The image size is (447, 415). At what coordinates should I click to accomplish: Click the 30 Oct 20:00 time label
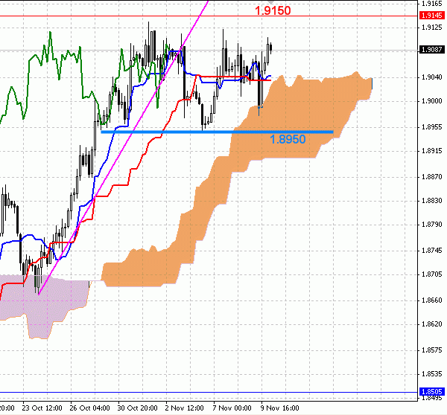click(x=137, y=408)
